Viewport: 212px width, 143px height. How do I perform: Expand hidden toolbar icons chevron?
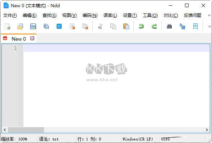(209, 26)
